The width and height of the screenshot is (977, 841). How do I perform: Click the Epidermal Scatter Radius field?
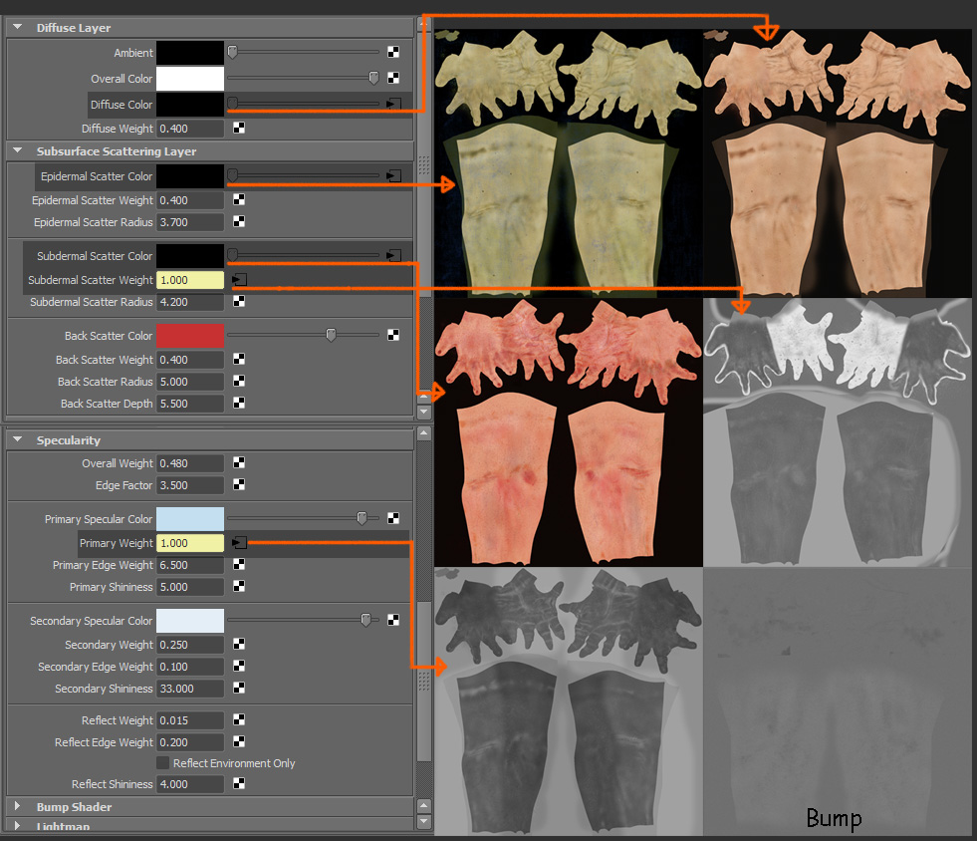[190, 222]
